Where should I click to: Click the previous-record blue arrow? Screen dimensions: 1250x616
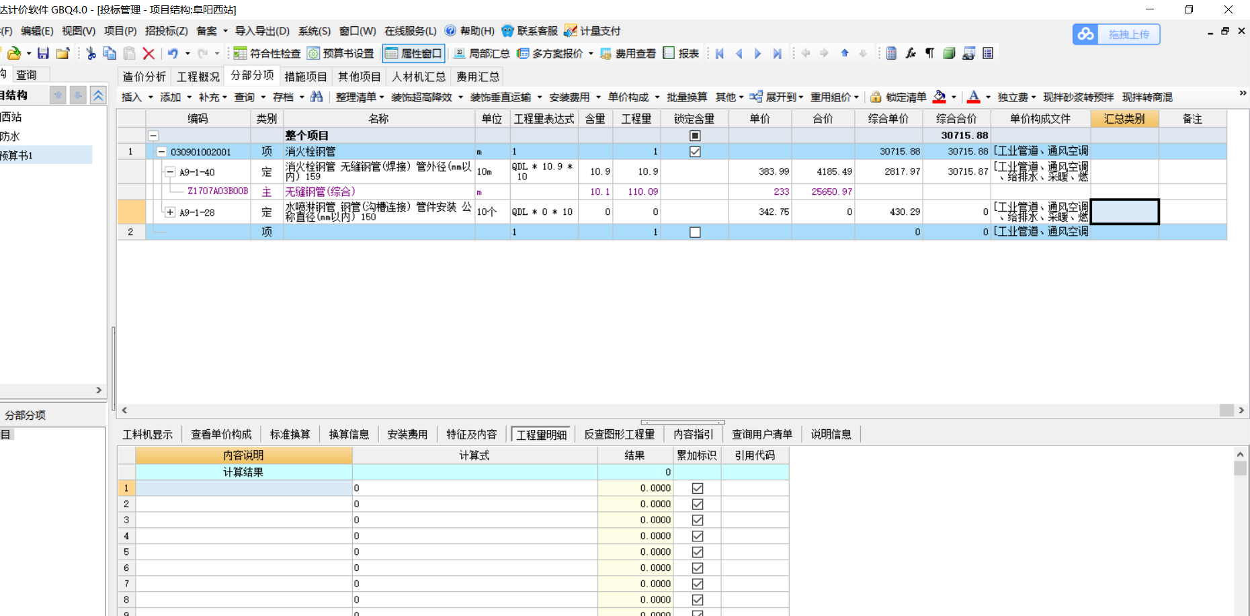(739, 54)
